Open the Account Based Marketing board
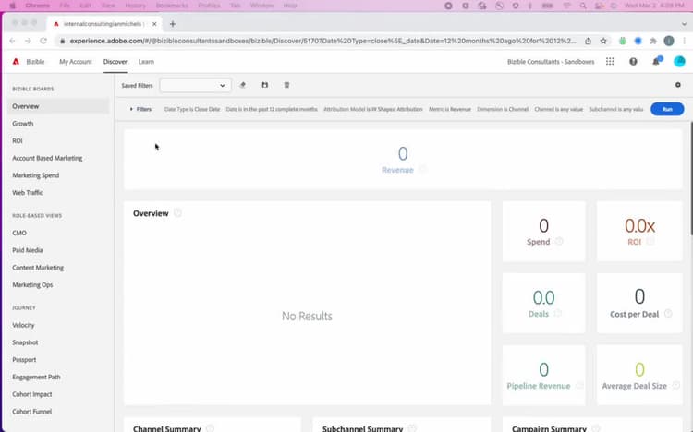This screenshot has height=432, width=693. pyautogui.click(x=47, y=158)
